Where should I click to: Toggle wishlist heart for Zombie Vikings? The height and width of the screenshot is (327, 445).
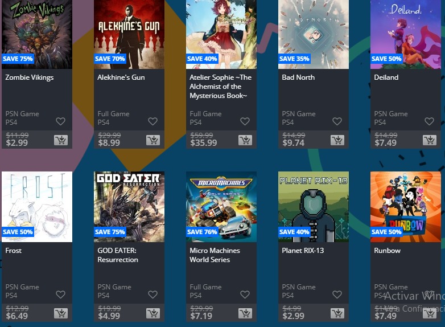60,121
